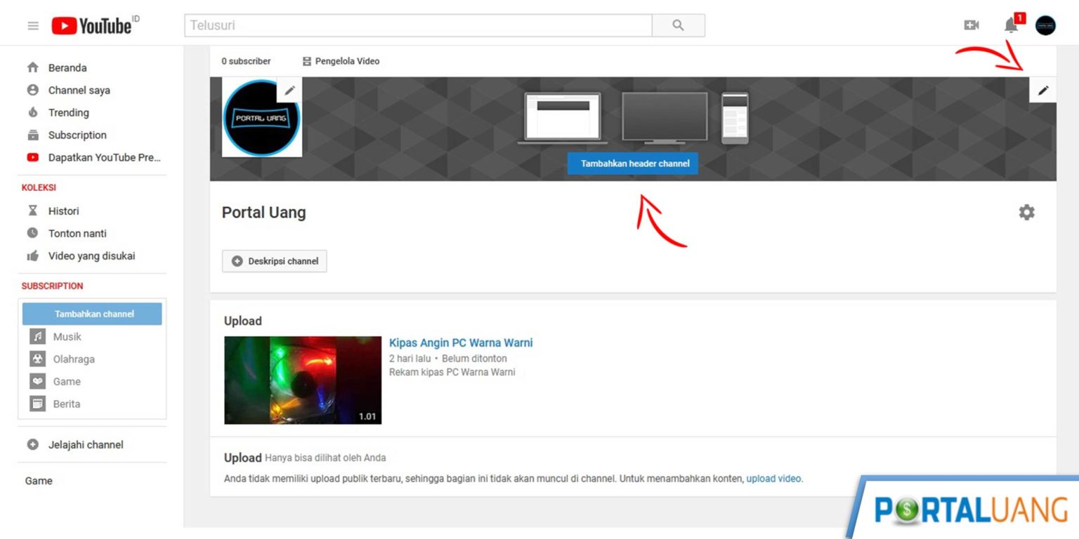Click the Beranda home icon
The image size is (1079, 539).
32,67
